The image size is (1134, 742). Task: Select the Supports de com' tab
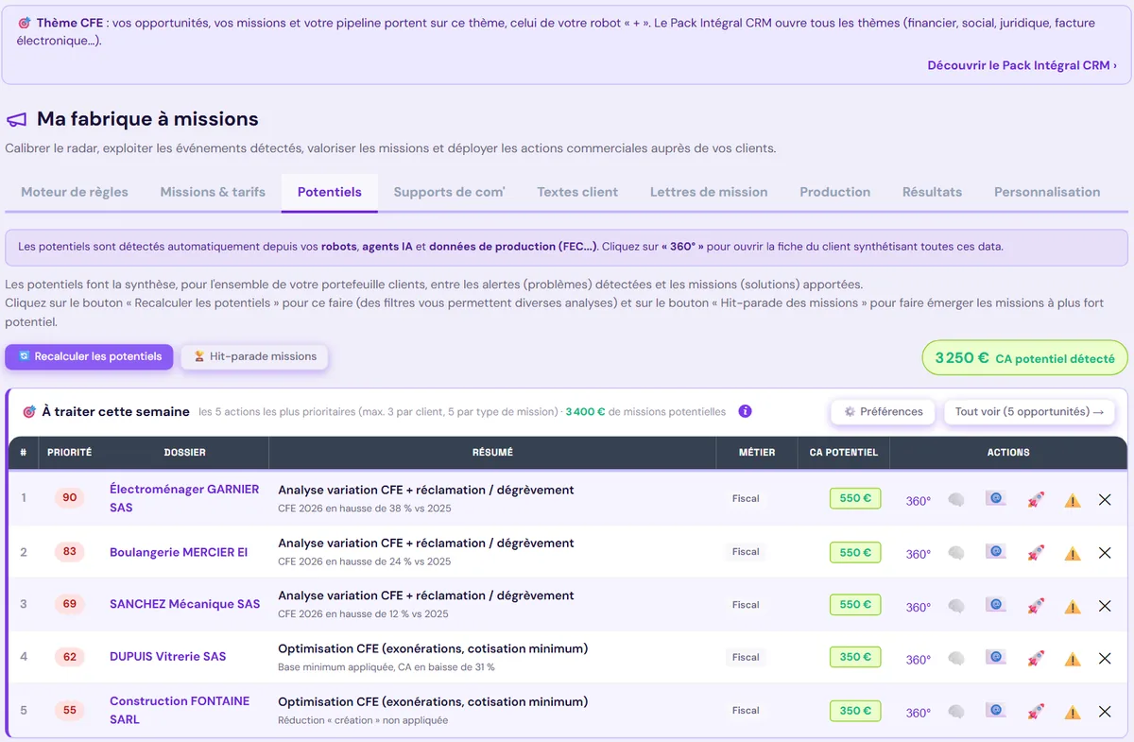click(x=449, y=192)
